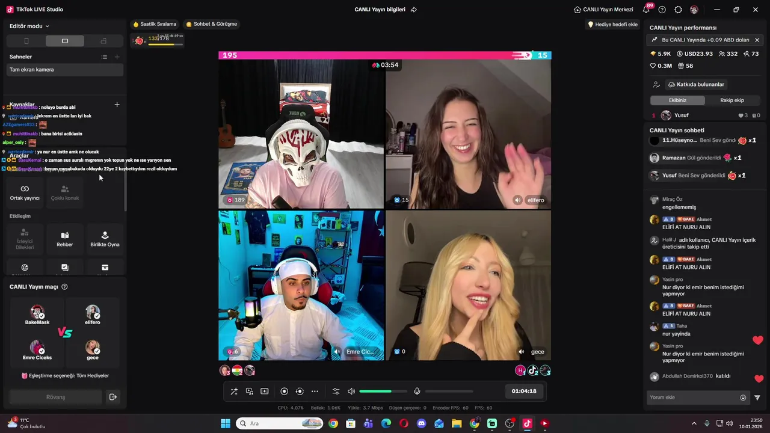770x433 pixels.
Task: Click Hediye hedefi ekle button
Action: 612,24
